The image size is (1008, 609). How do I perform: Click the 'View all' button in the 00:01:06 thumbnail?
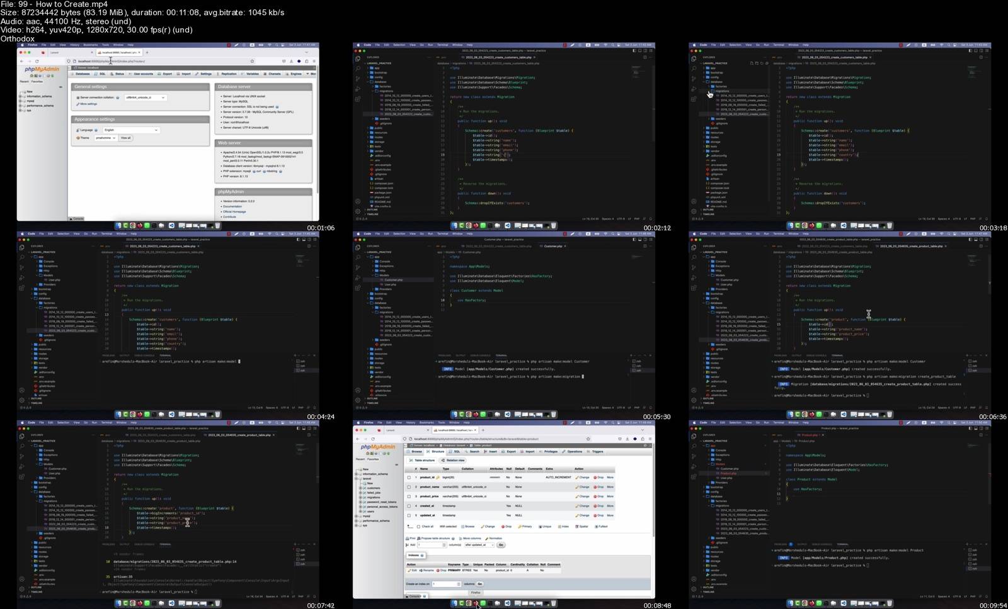click(125, 138)
